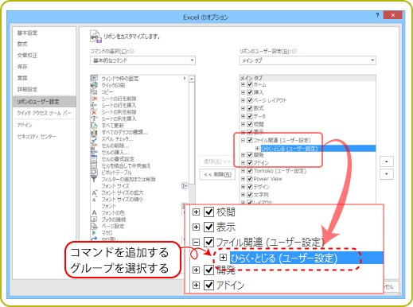Select the セルの挿入 command icon
Screen dimensions: 413x307
(x=94, y=153)
